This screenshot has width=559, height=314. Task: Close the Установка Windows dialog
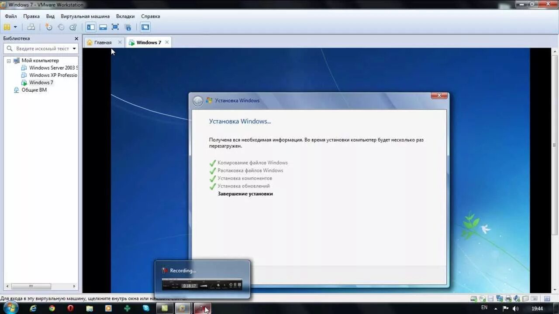coord(439,96)
